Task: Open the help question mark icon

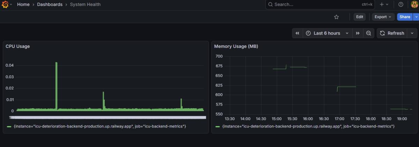Action: [x=401, y=5]
